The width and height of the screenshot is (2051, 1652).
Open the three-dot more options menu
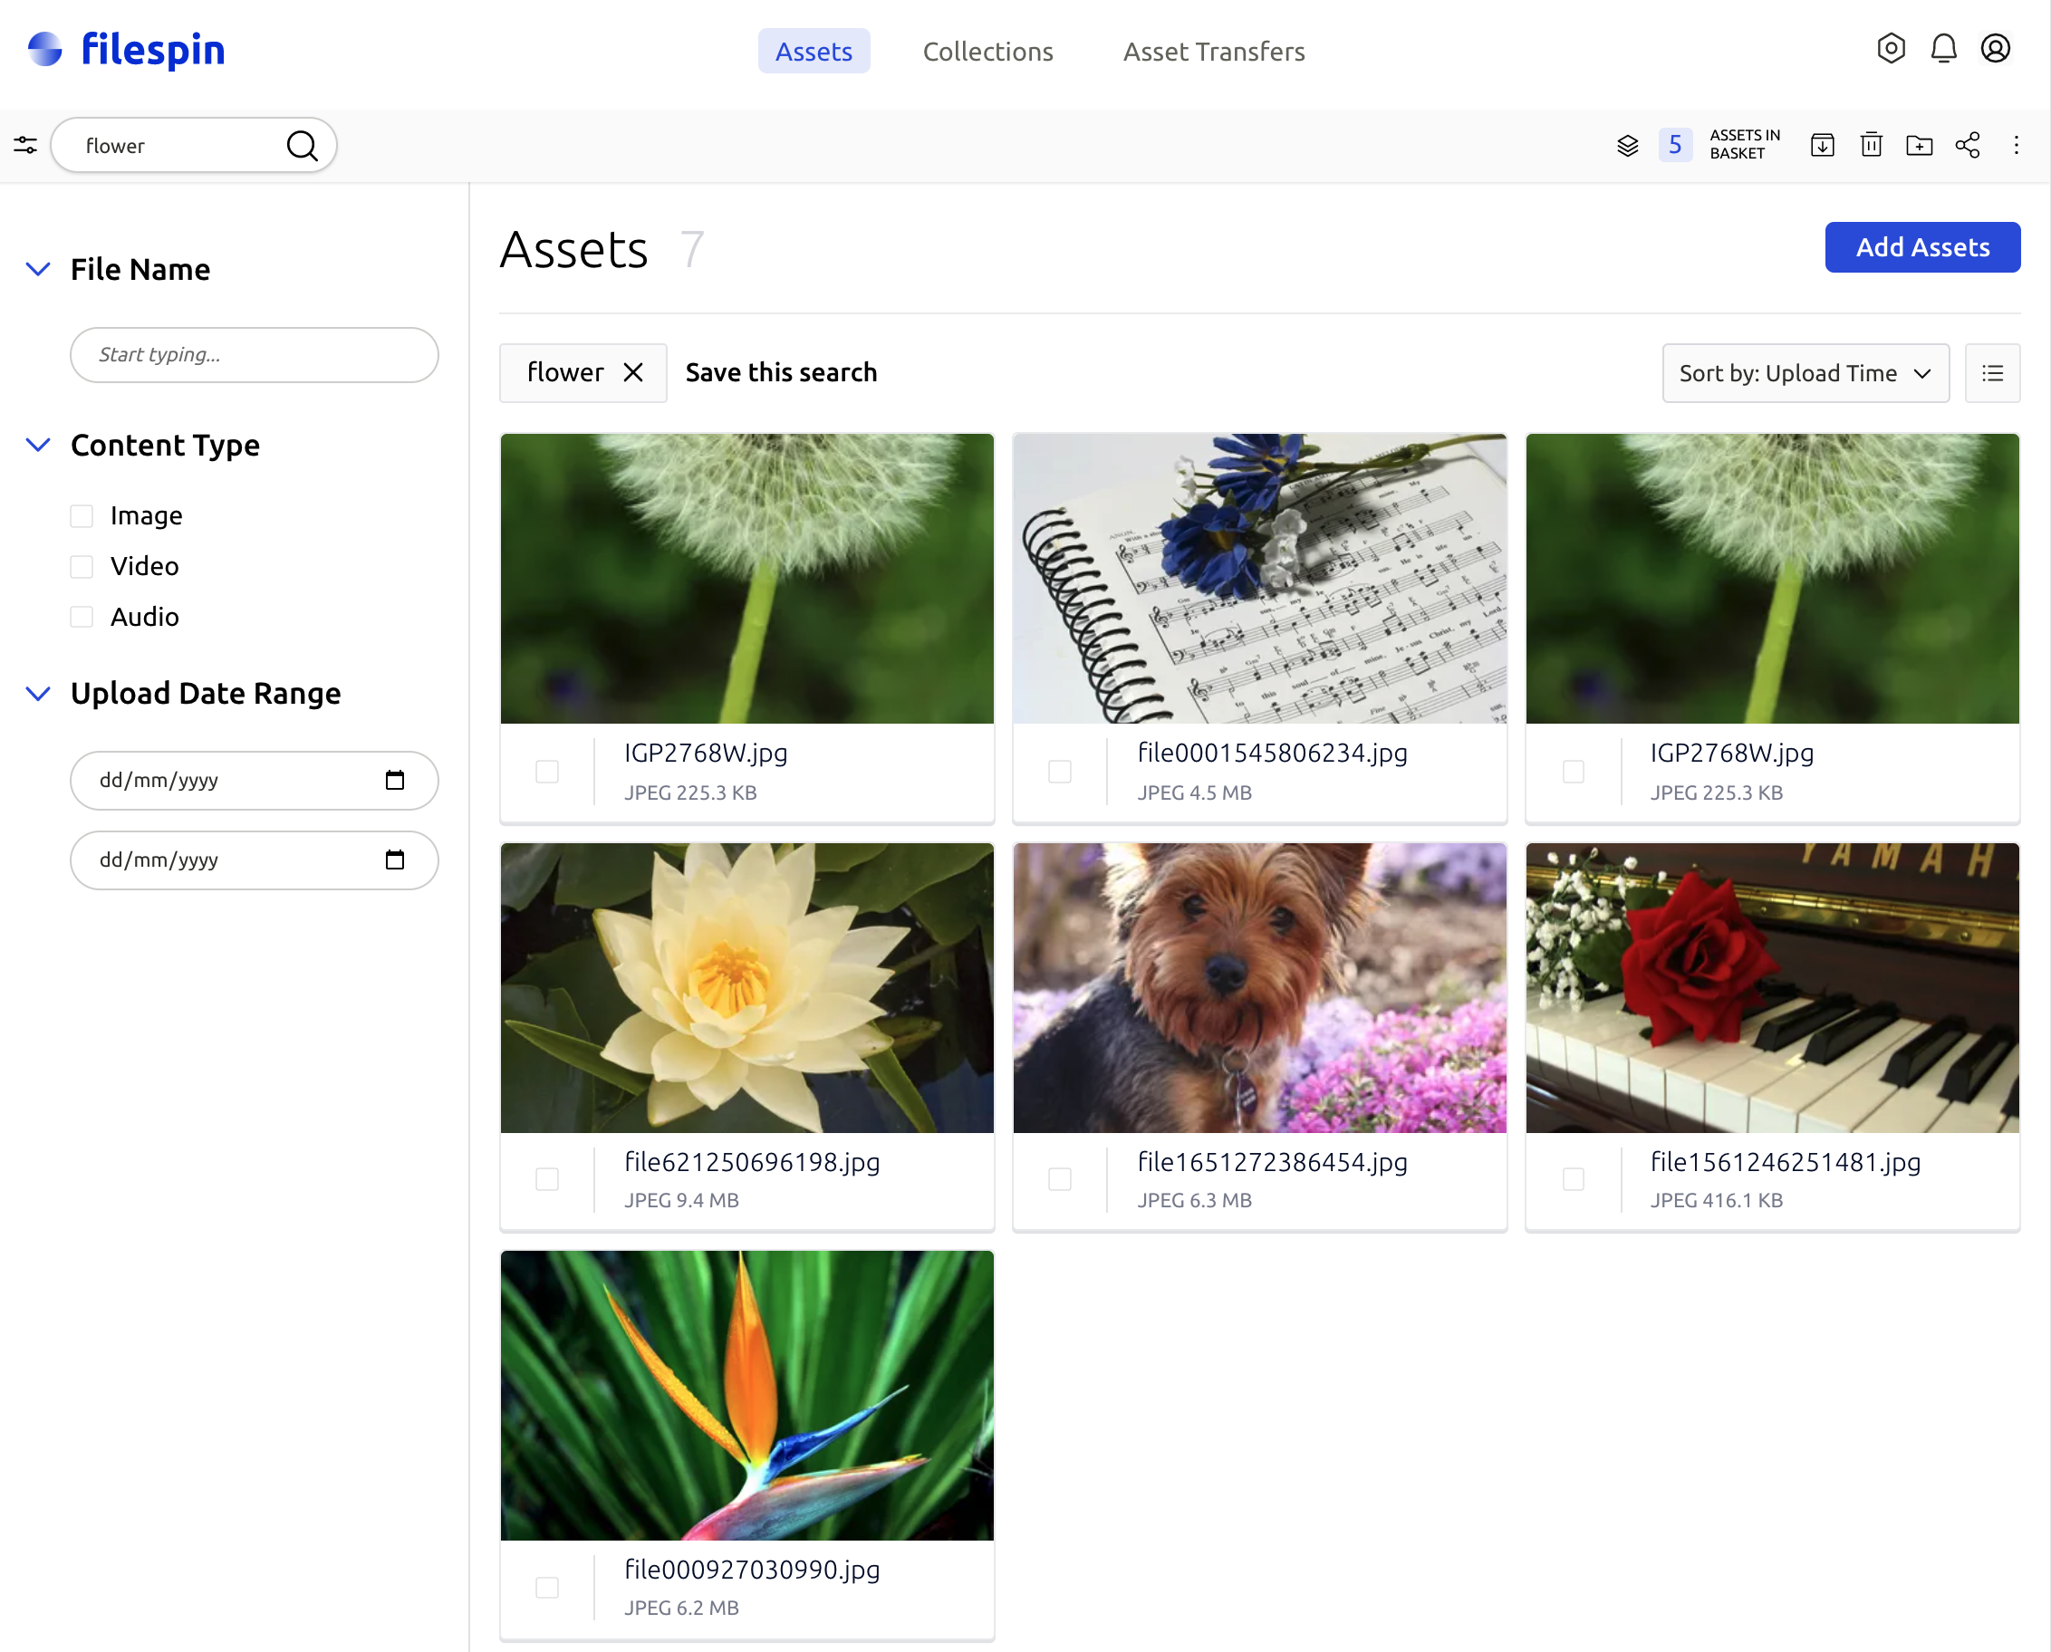(2017, 145)
